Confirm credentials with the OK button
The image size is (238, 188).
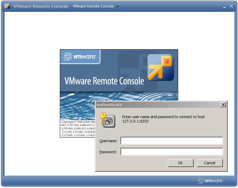(181, 163)
